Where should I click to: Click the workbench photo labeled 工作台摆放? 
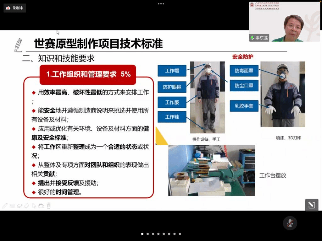coord(211,170)
